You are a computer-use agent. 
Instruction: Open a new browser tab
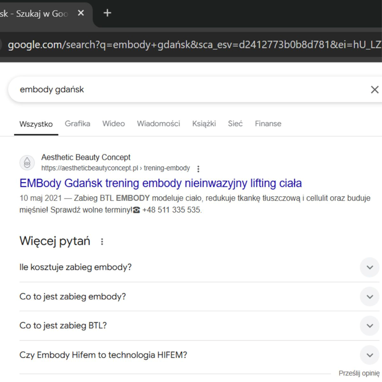point(107,13)
